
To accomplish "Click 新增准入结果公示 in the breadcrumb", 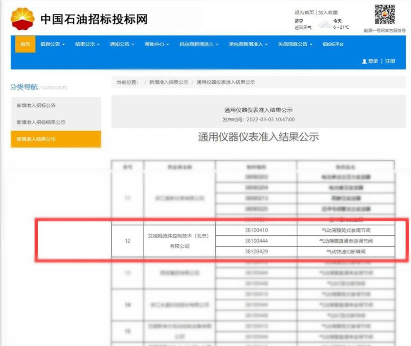I will point(168,82).
